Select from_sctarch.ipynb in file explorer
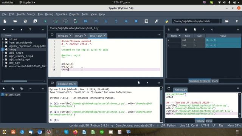242x136 pixels. tap(20, 43)
